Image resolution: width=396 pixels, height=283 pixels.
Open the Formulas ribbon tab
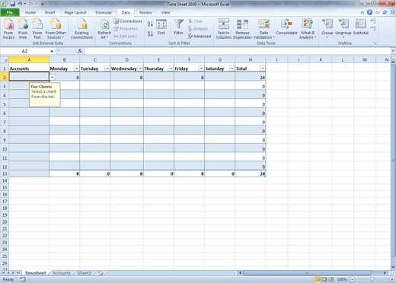(x=104, y=12)
